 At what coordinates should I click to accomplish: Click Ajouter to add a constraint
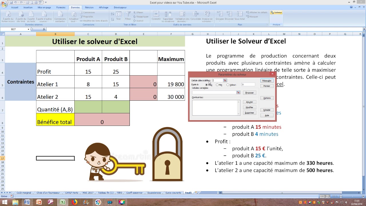(249, 102)
